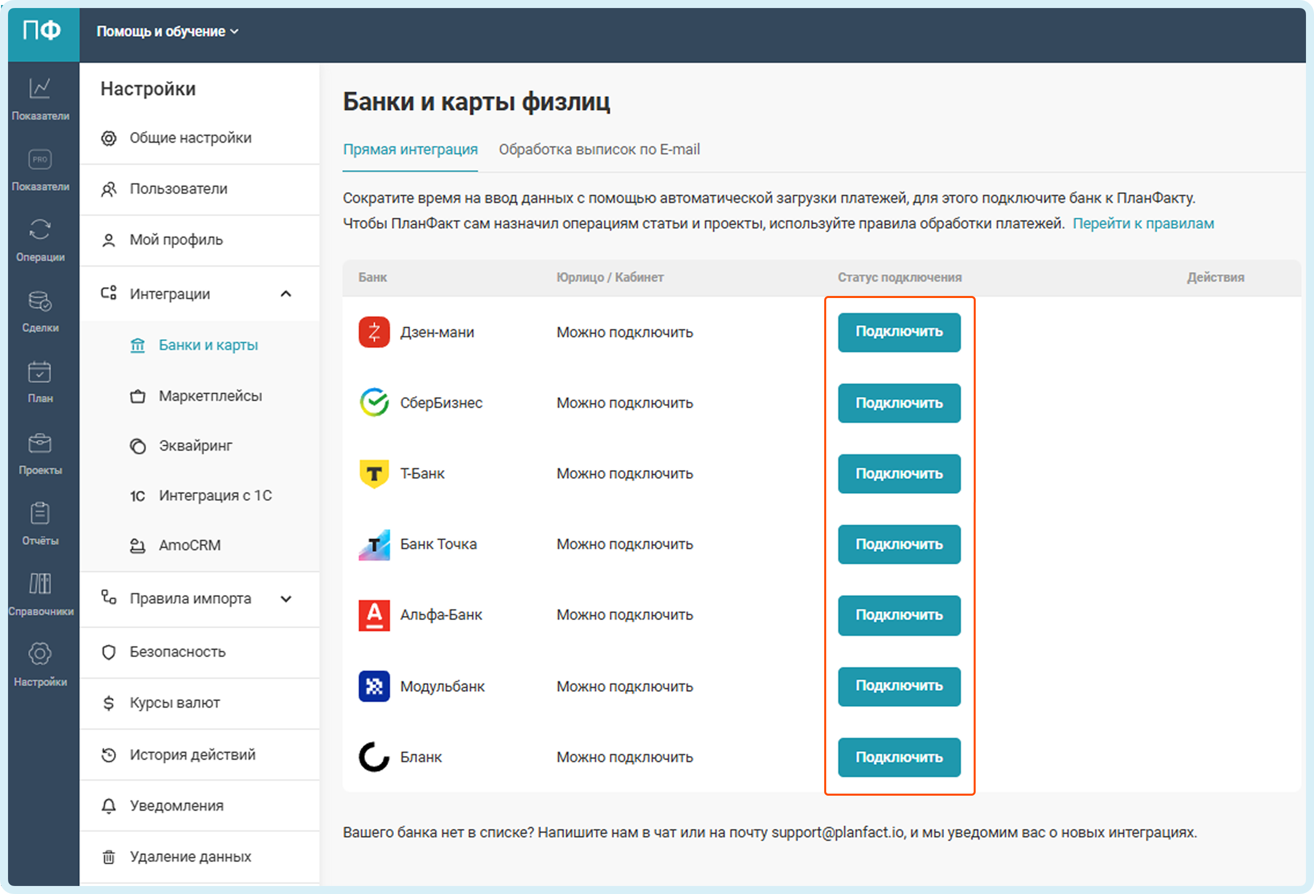Connect the Т-Банк integration
This screenshot has width=1314, height=894.
pyautogui.click(x=898, y=474)
